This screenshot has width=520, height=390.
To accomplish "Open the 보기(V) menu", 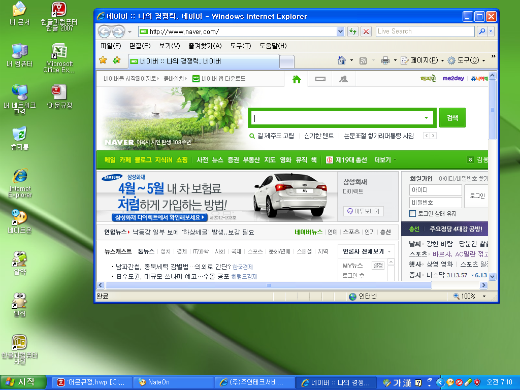I will click(x=169, y=46).
